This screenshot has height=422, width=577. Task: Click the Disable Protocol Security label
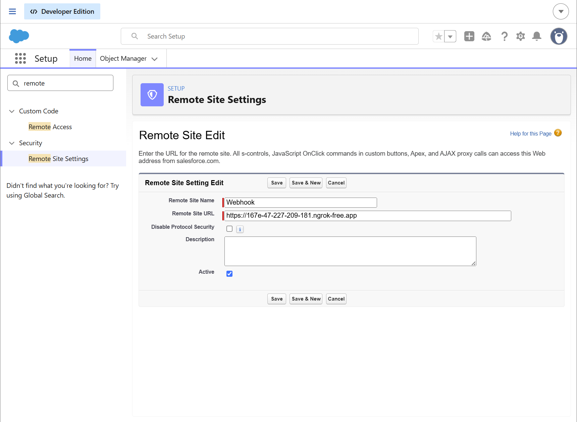pos(182,227)
